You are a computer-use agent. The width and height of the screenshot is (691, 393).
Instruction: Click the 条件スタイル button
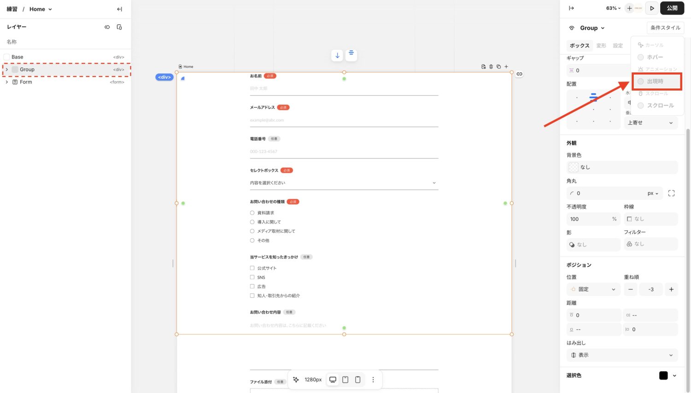665,28
